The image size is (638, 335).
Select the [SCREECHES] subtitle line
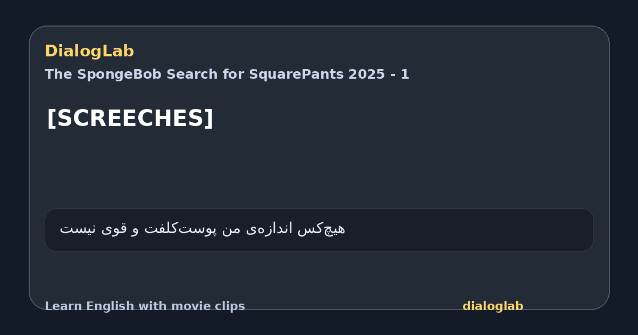pos(130,118)
